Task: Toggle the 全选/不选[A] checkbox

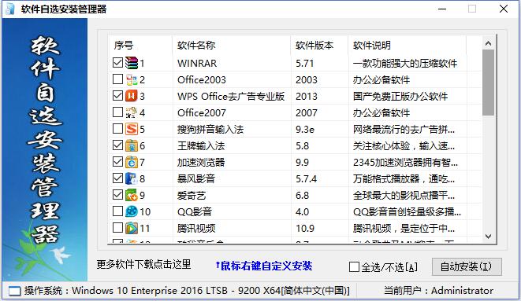Action: (x=354, y=267)
